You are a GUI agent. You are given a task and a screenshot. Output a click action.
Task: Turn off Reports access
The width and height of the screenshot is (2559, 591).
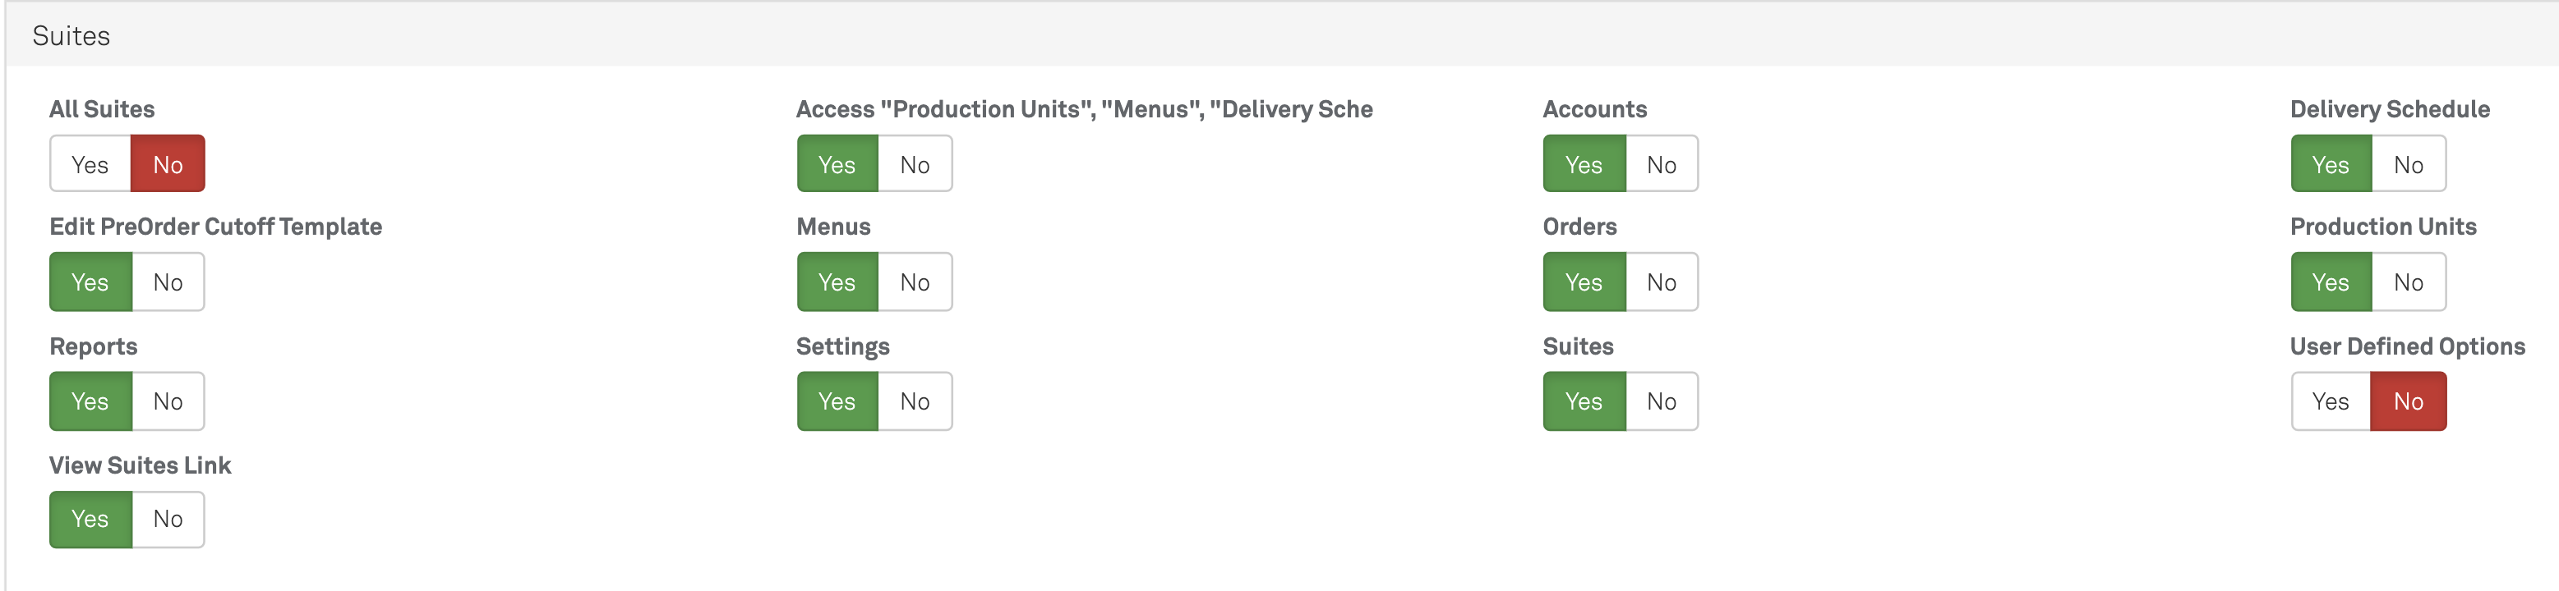pyautogui.click(x=168, y=401)
